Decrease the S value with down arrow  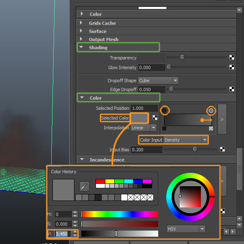(x=75, y=226)
